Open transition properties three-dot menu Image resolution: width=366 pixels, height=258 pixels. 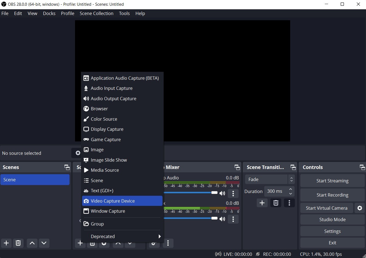click(289, 203)
